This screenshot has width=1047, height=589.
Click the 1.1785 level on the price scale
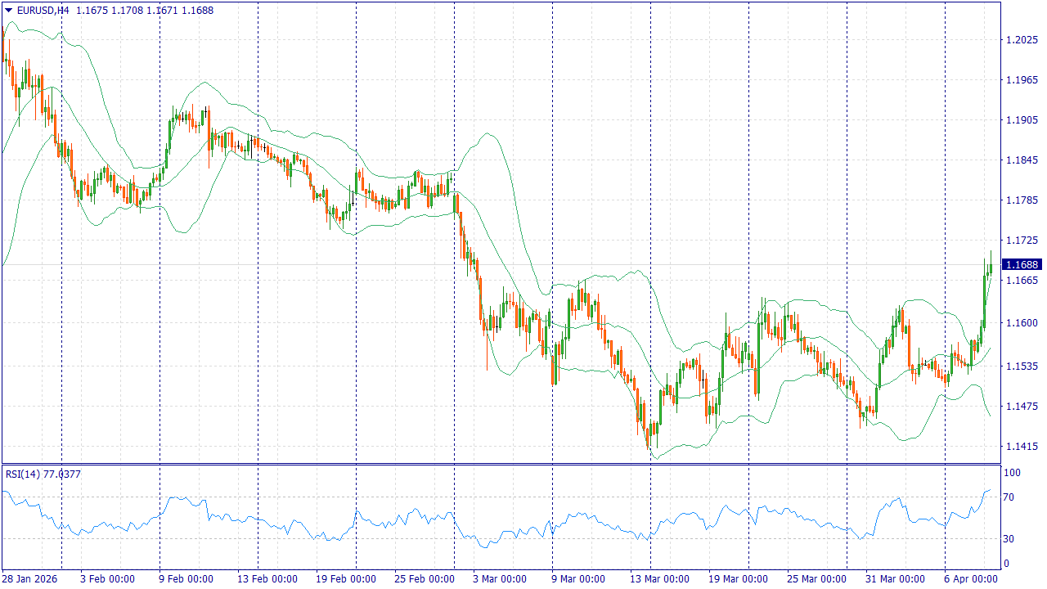click(1021, 200)
